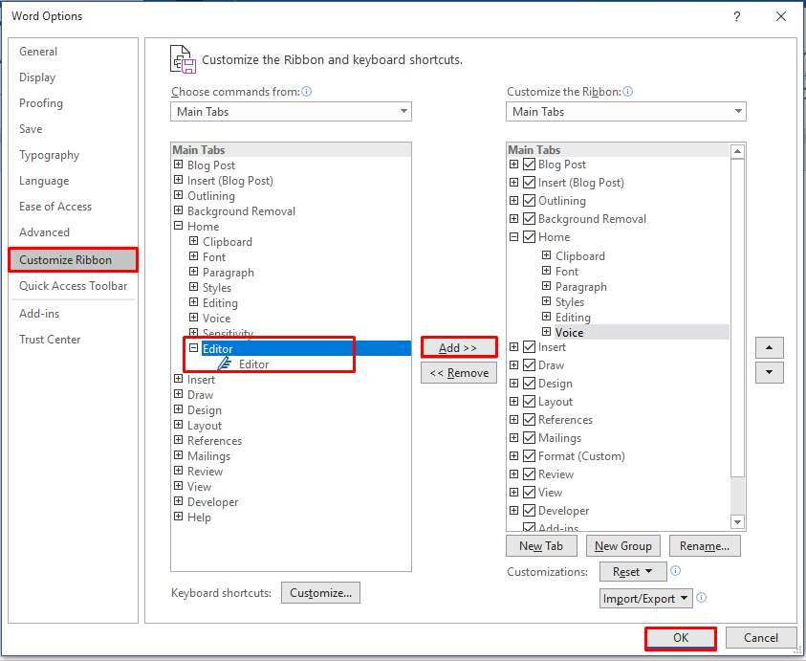Click the New Tab button
The height and width of the screenshot is (661, 806).
[541, 546]
